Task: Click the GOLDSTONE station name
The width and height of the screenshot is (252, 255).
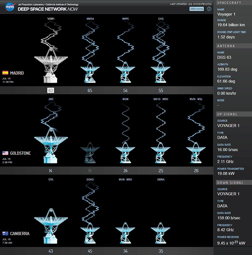Action: (20, 153)
